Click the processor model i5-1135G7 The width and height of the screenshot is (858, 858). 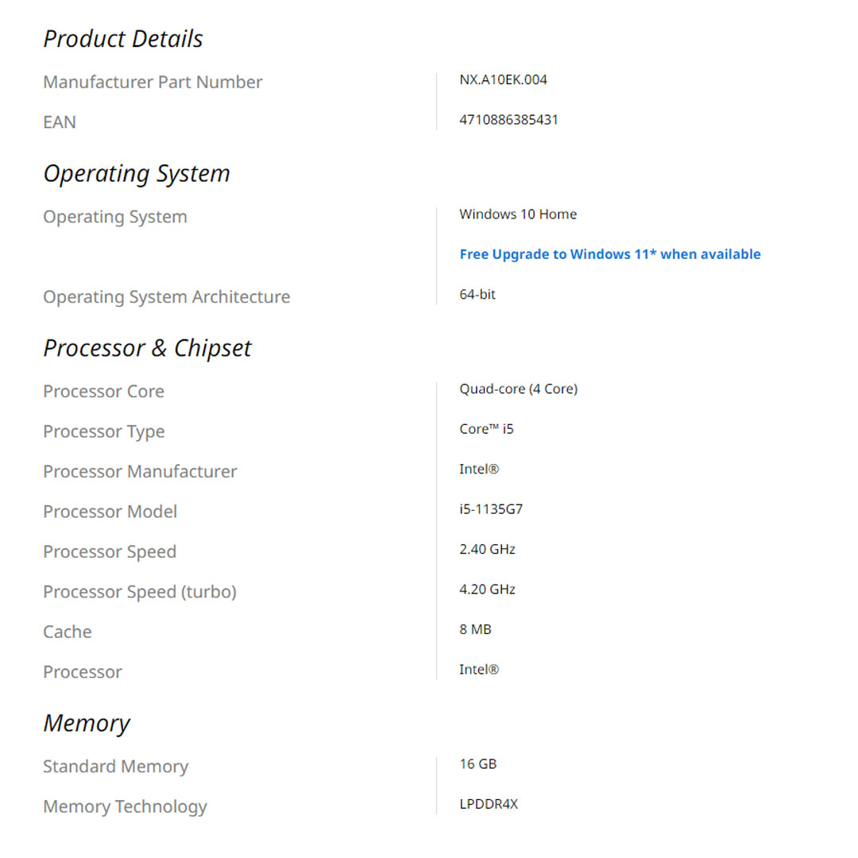click(x=491, y=509)
